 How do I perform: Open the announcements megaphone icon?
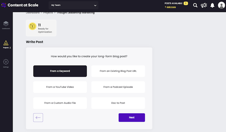click(204, 5)
